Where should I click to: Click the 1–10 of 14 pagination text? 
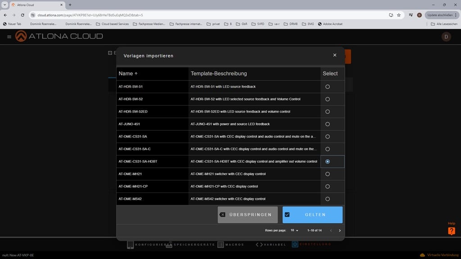point(314,231)
